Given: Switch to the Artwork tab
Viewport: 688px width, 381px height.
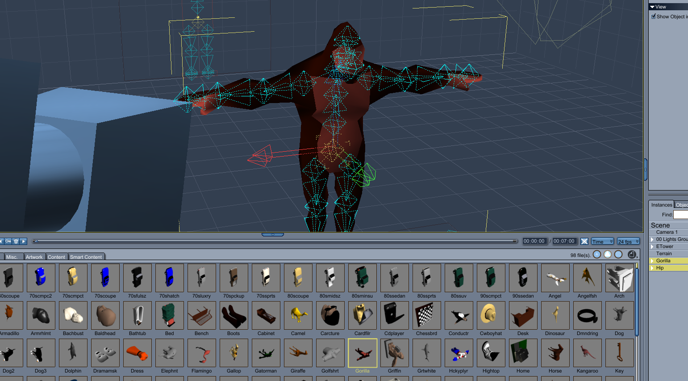Looking at the screenshot, I should pos(34,257).
